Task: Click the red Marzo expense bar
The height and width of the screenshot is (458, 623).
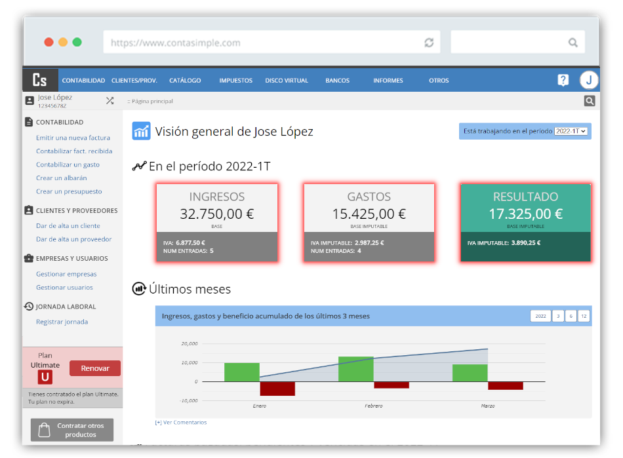Action: 506,386
